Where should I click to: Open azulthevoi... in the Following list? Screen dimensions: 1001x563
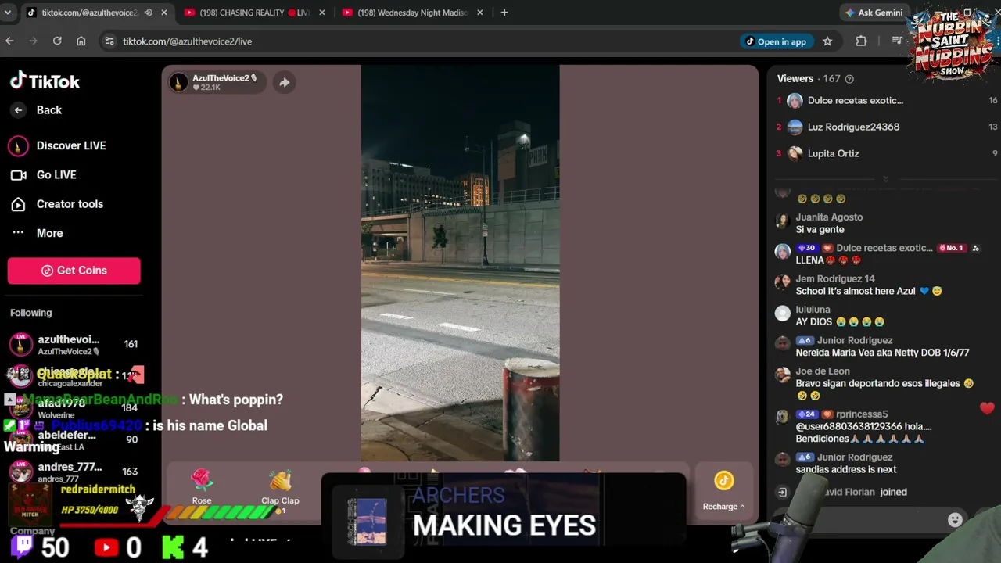[74, 344]
